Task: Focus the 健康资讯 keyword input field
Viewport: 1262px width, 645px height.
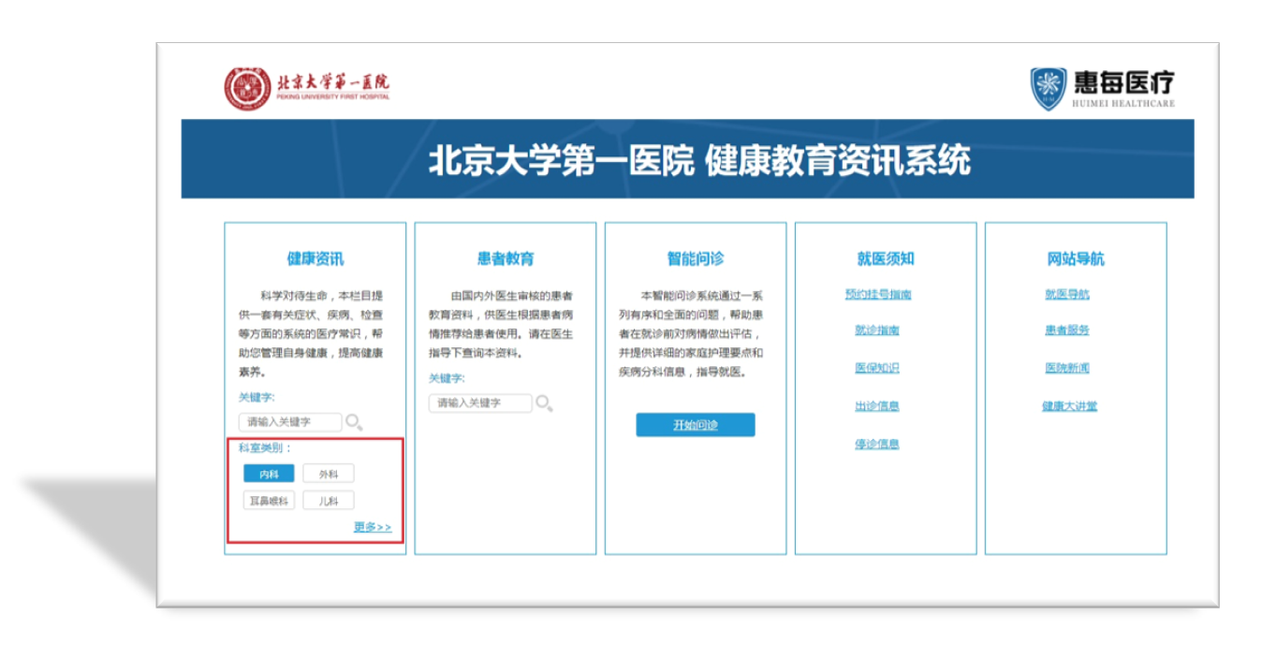Action: point(289,422)
